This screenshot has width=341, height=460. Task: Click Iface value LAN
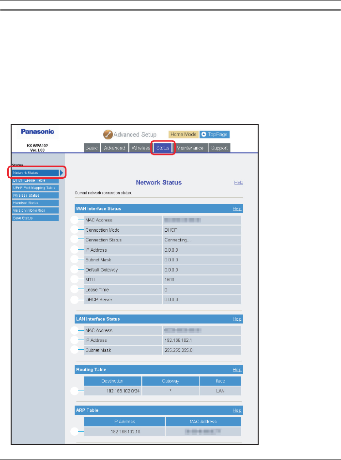pos(220,391)
